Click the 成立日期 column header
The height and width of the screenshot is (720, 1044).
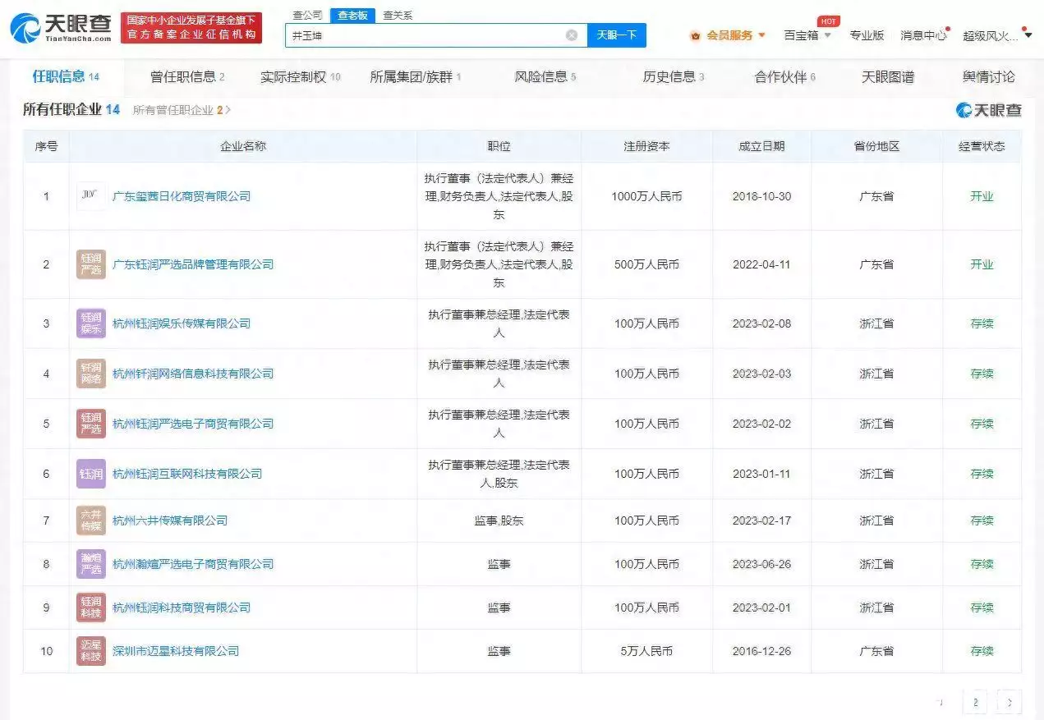(761, 146)
